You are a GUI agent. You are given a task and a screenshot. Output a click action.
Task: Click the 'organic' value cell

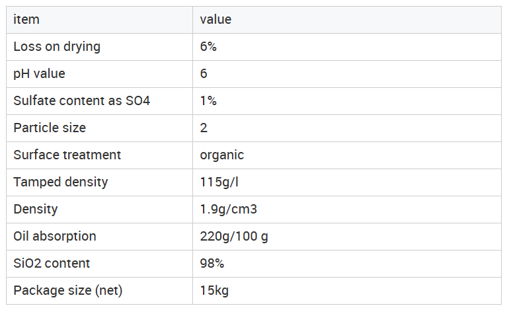(x=222, y=155)
